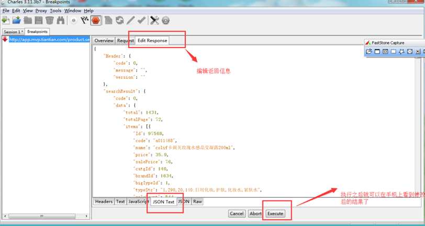The height and width of the screenshot is (226, 425).
Task: Click the left arrow of the horizontal scrollbar
Action: pos(4,216)
